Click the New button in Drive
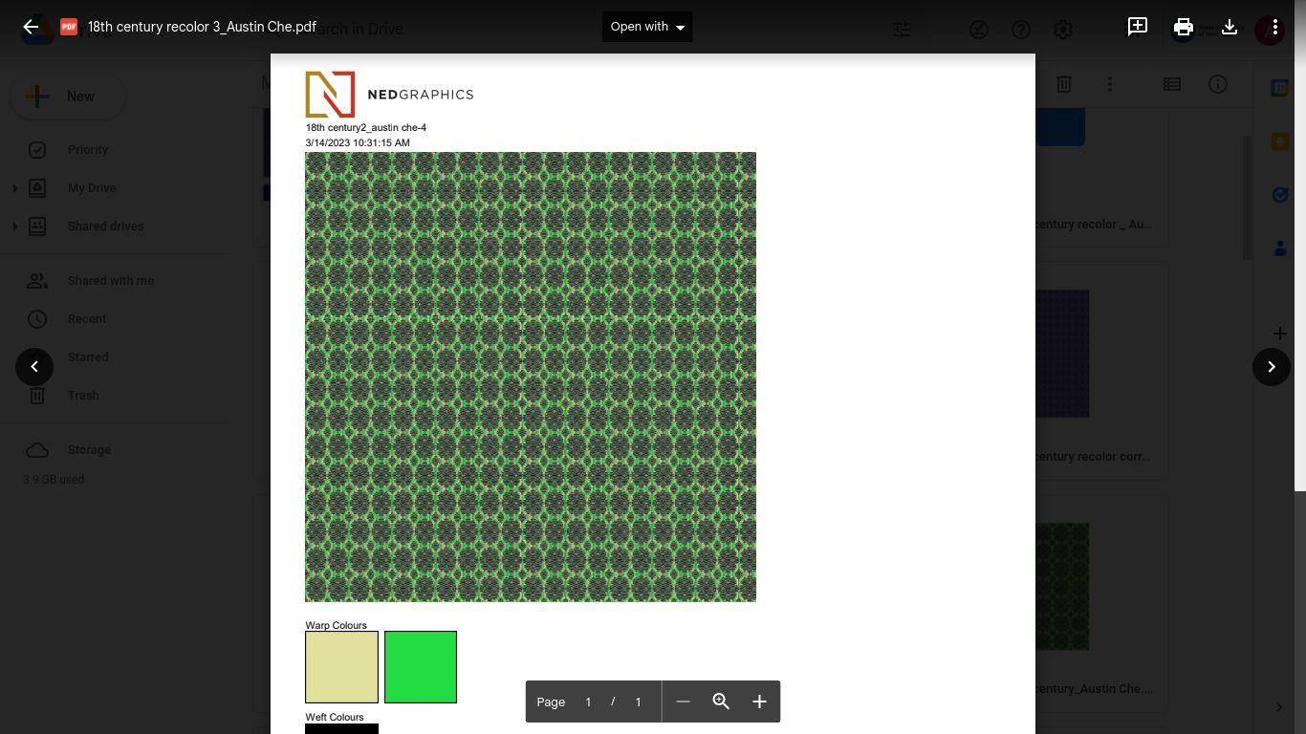 point(68,97)
